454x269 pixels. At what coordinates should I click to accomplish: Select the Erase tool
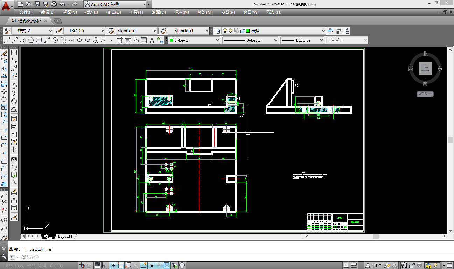click(x=5, y=53)
